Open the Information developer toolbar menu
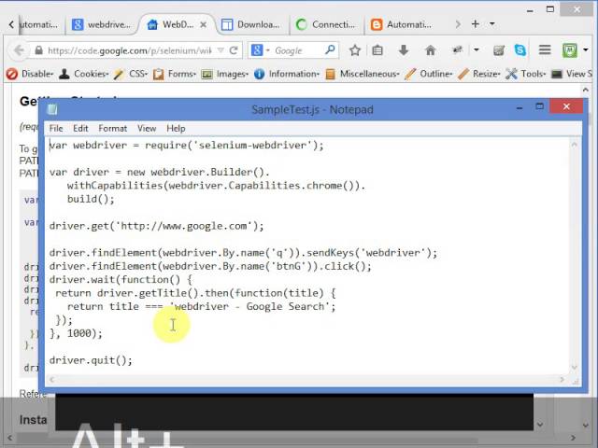 click(287, 74)
